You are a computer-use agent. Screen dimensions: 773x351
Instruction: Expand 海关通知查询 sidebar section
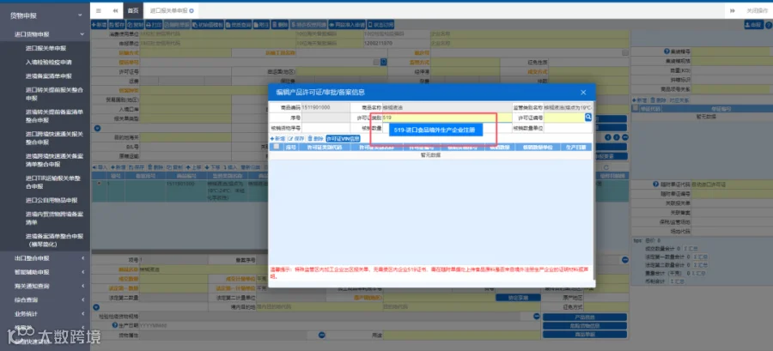pyautogui.click(x=46, y=286)
